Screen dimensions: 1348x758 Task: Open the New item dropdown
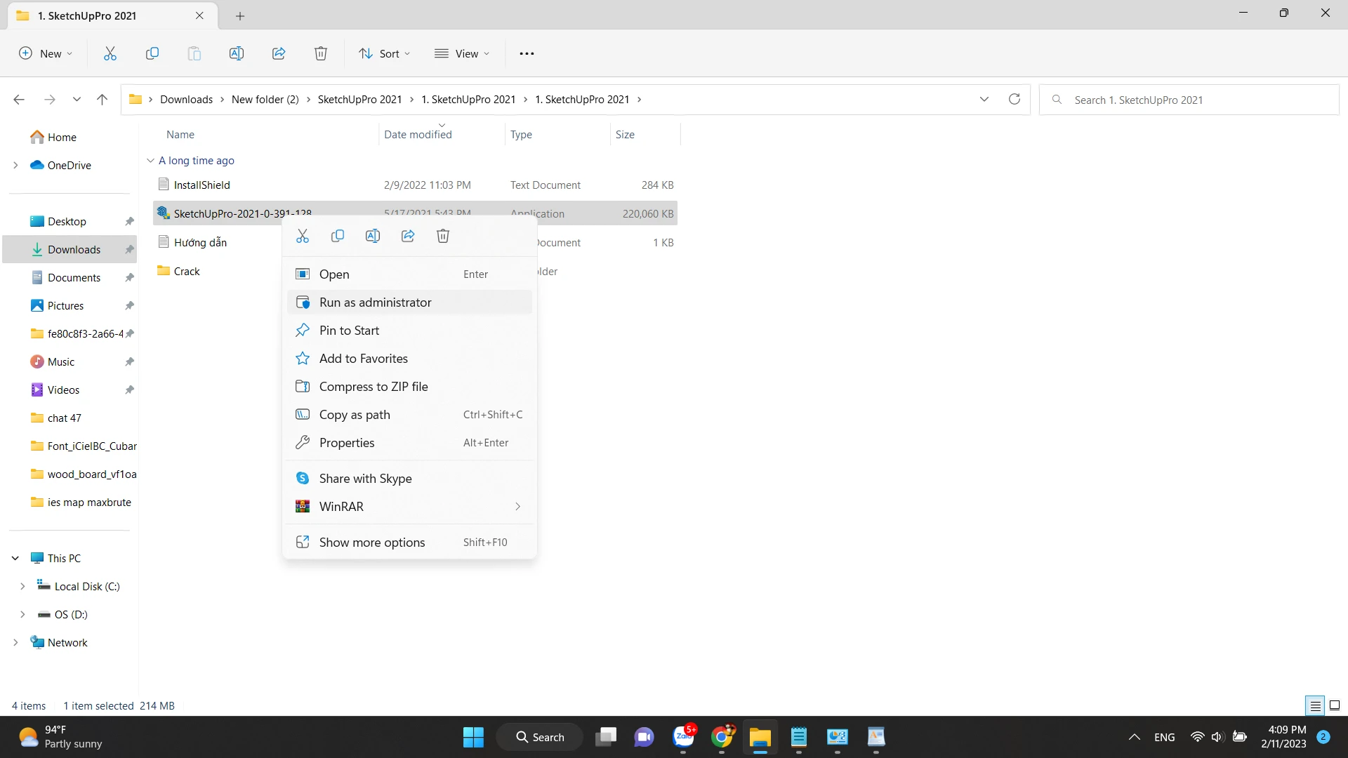click(x=46, y=53)
